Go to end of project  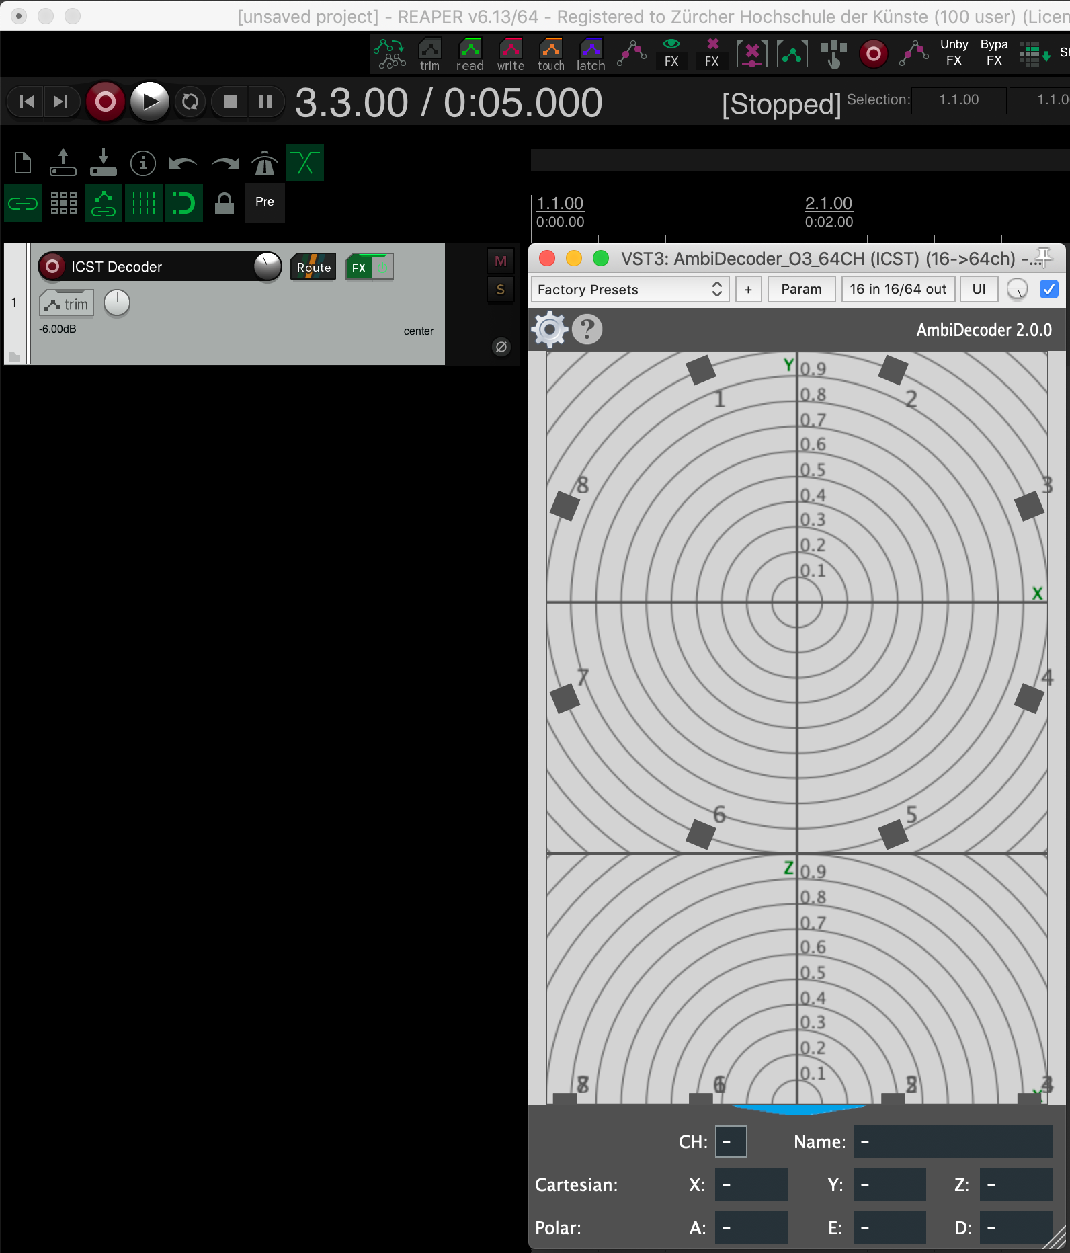61,102
